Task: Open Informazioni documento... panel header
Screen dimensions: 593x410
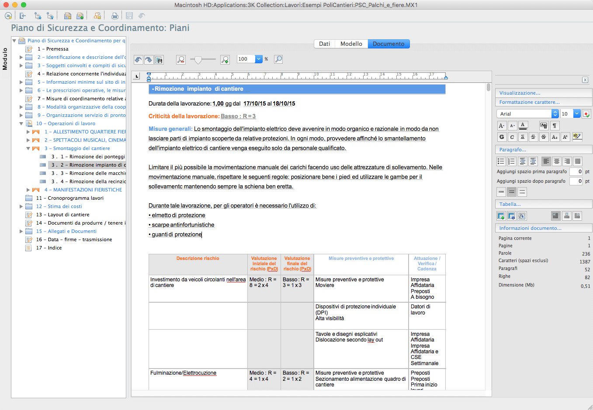Action: [x=544, y=228]
